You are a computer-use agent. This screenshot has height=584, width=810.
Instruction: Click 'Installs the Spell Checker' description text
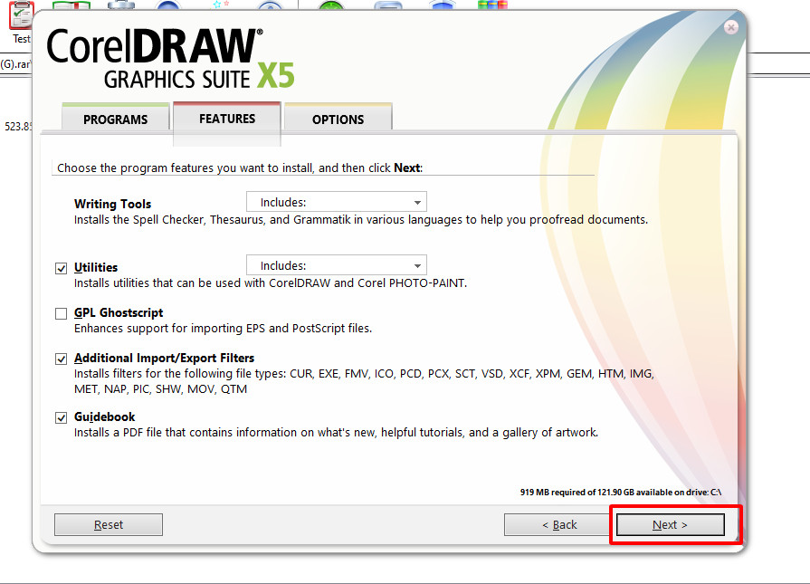point(360,220)
